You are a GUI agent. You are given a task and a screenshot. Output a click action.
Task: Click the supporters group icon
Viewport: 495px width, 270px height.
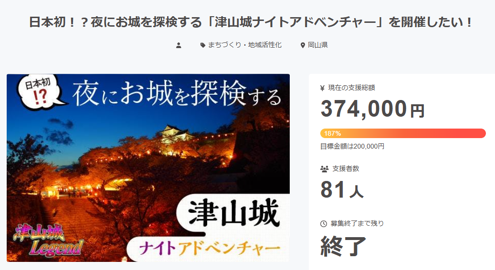(x=324, y=169)
